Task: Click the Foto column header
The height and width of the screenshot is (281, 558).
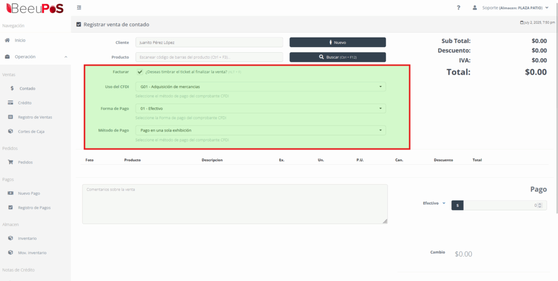Action: click(x=89, y=160)
